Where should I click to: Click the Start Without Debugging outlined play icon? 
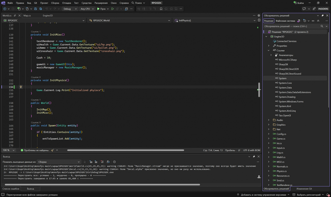pos(113,9)
